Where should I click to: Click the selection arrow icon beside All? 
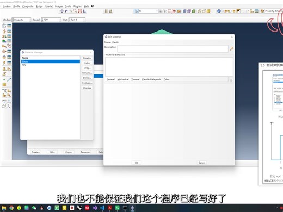(x=136, y=11)
